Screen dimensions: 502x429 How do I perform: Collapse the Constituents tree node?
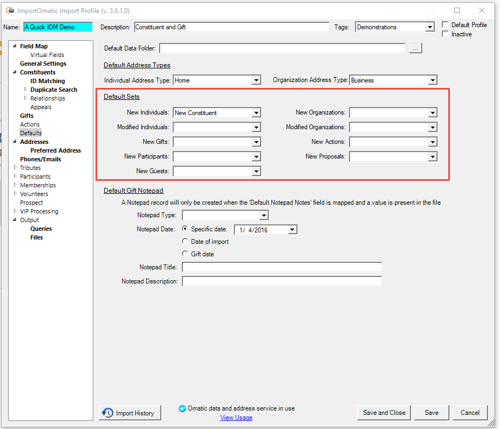click(x=14, y=72)
